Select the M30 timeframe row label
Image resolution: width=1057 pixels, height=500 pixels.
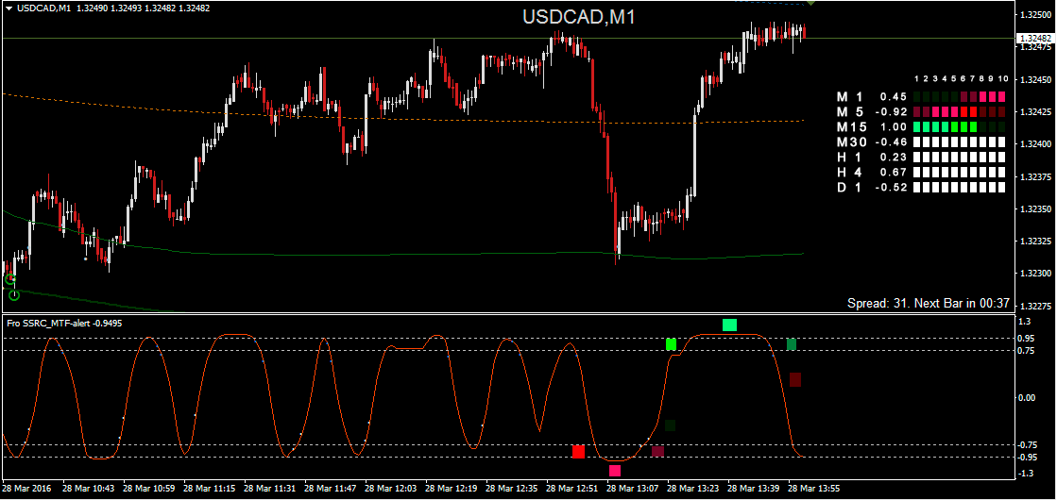click(x=851, y=142)
